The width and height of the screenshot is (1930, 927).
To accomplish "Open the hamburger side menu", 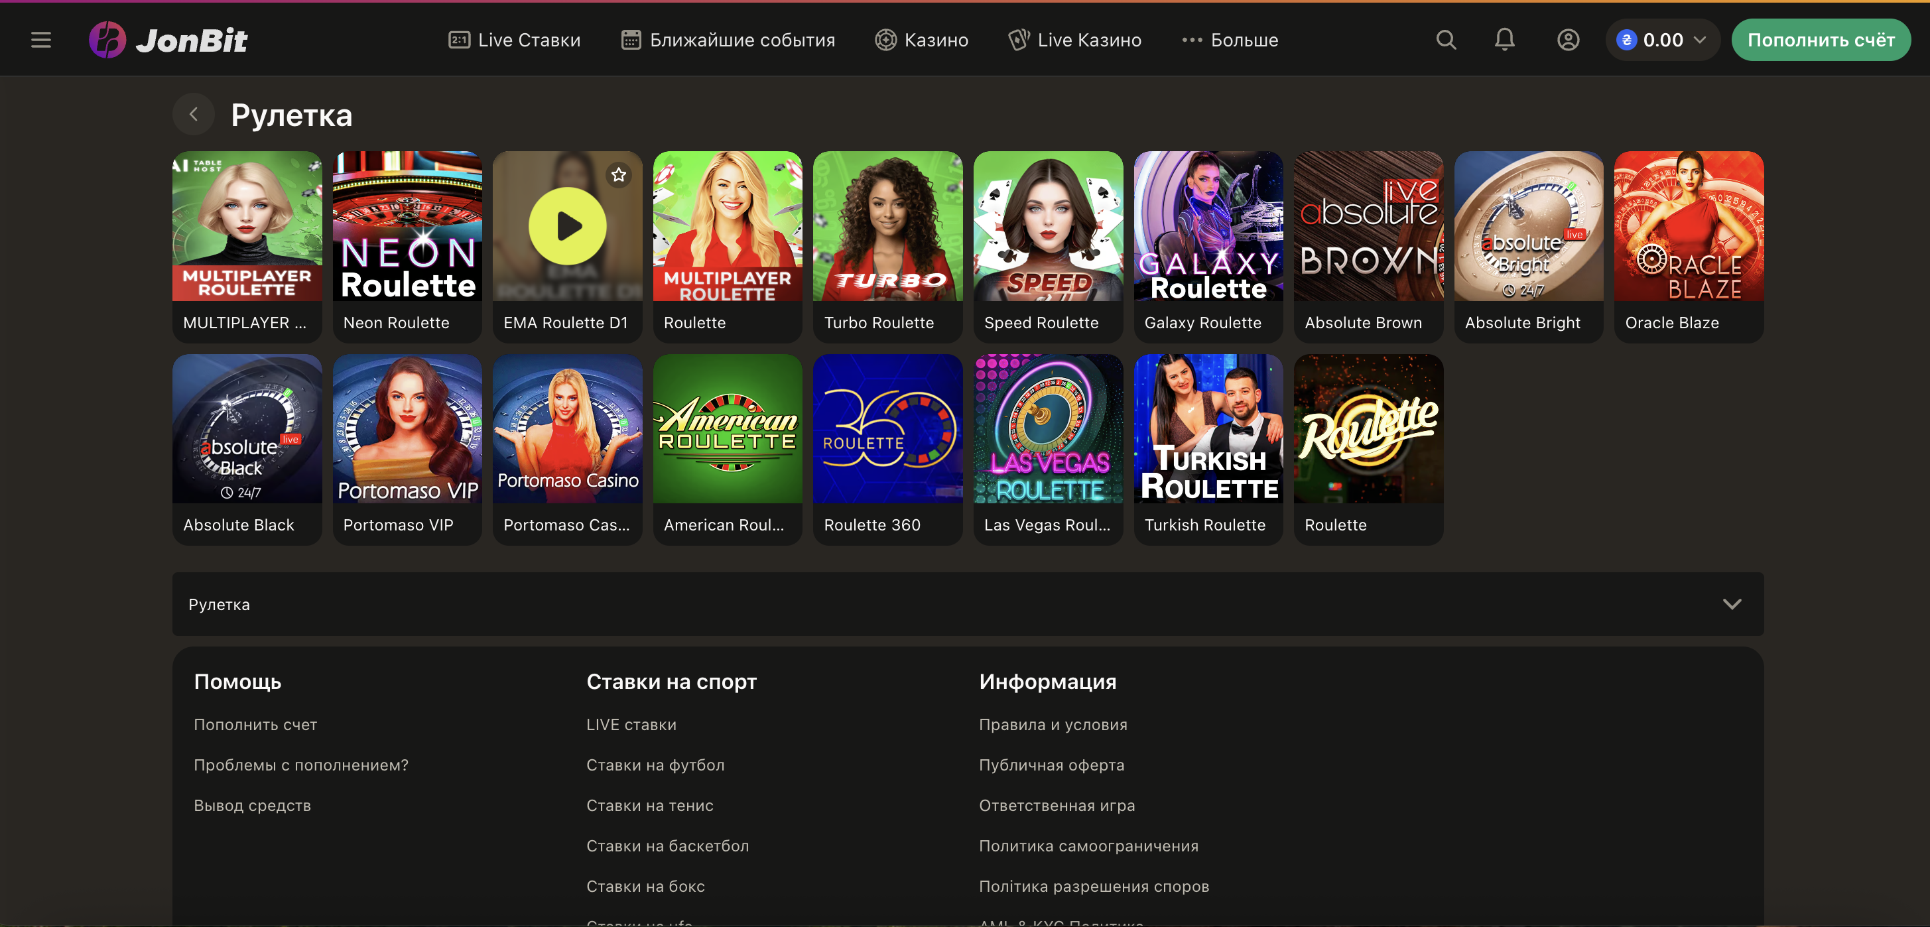I will (x=41, y=40).
